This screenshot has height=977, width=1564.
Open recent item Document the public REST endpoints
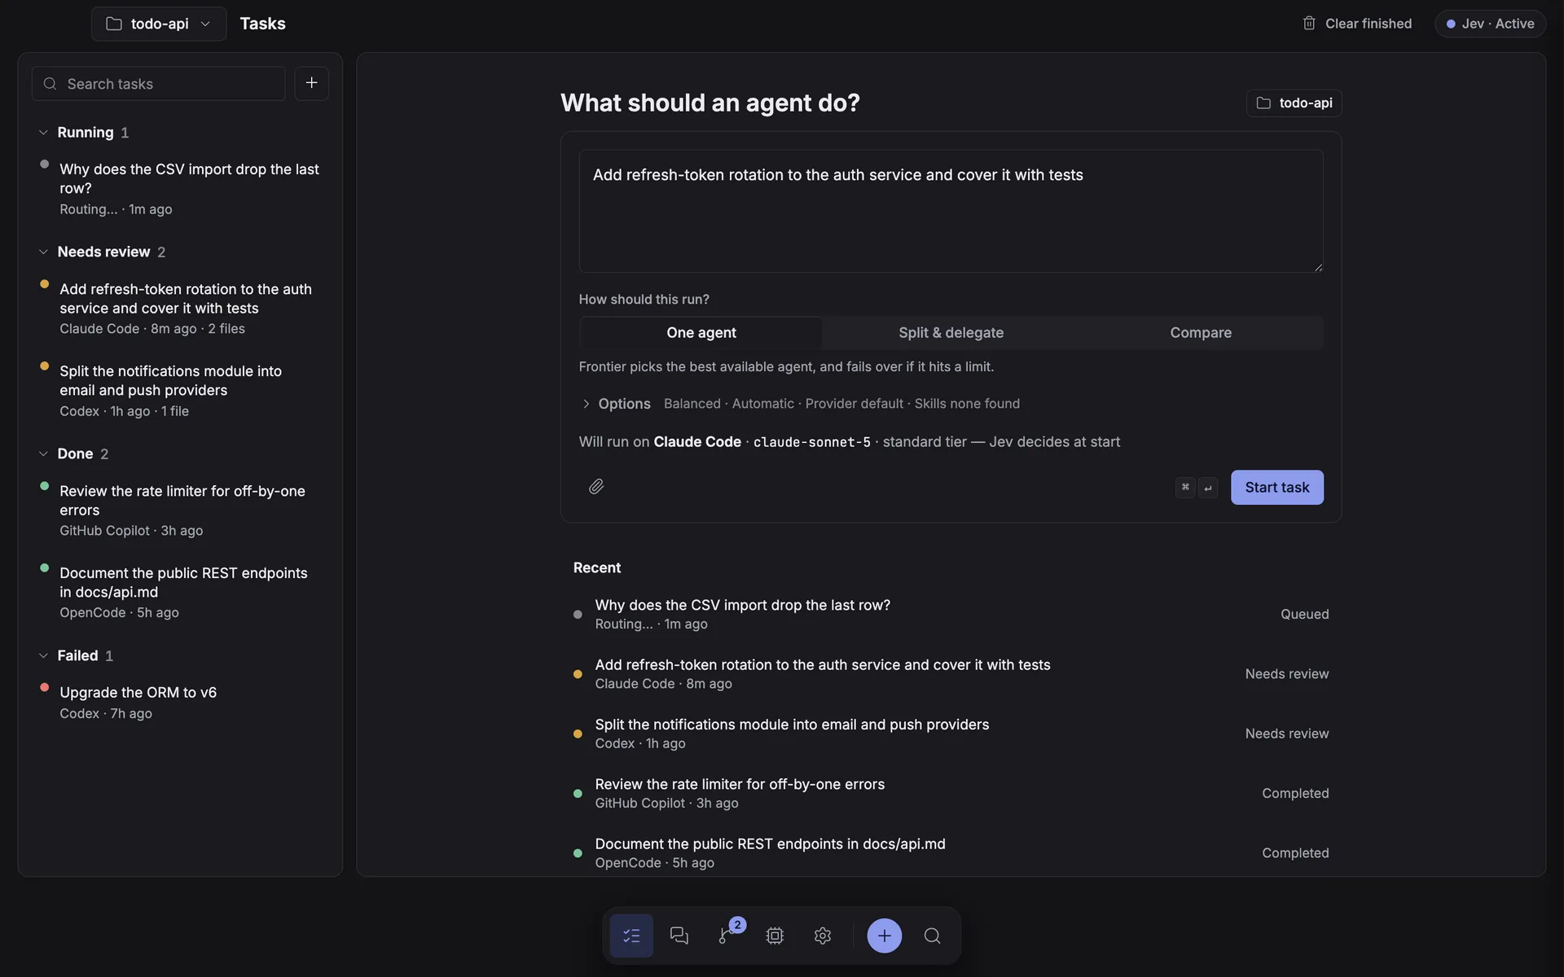tap(951, 852)
